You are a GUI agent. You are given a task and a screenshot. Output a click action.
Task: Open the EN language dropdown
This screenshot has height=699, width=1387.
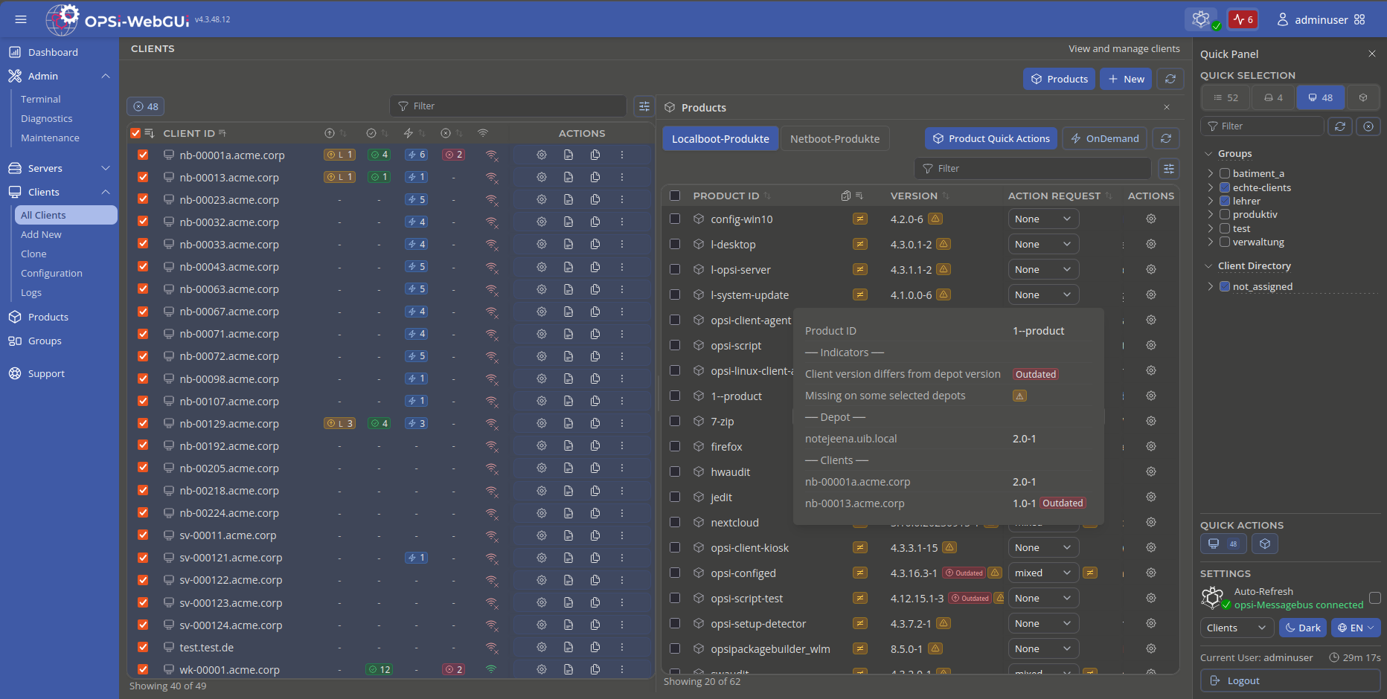pos(1356,628)
